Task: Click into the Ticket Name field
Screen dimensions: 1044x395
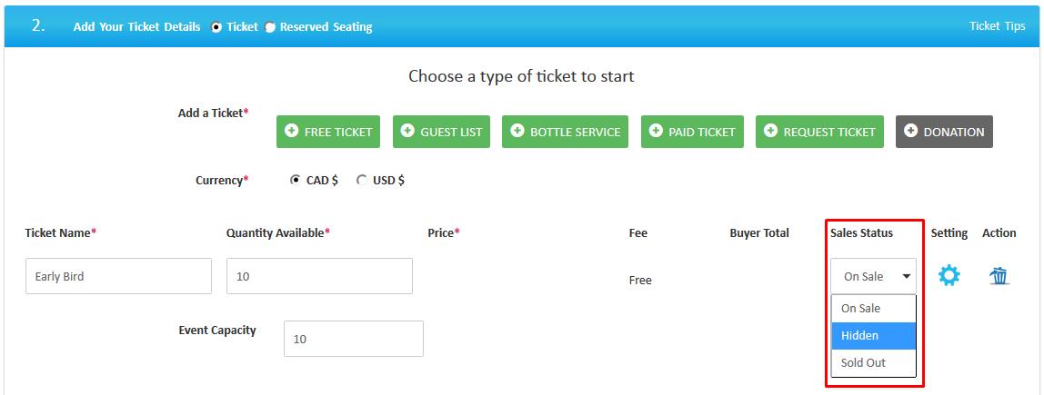Action: coord(118,276)
